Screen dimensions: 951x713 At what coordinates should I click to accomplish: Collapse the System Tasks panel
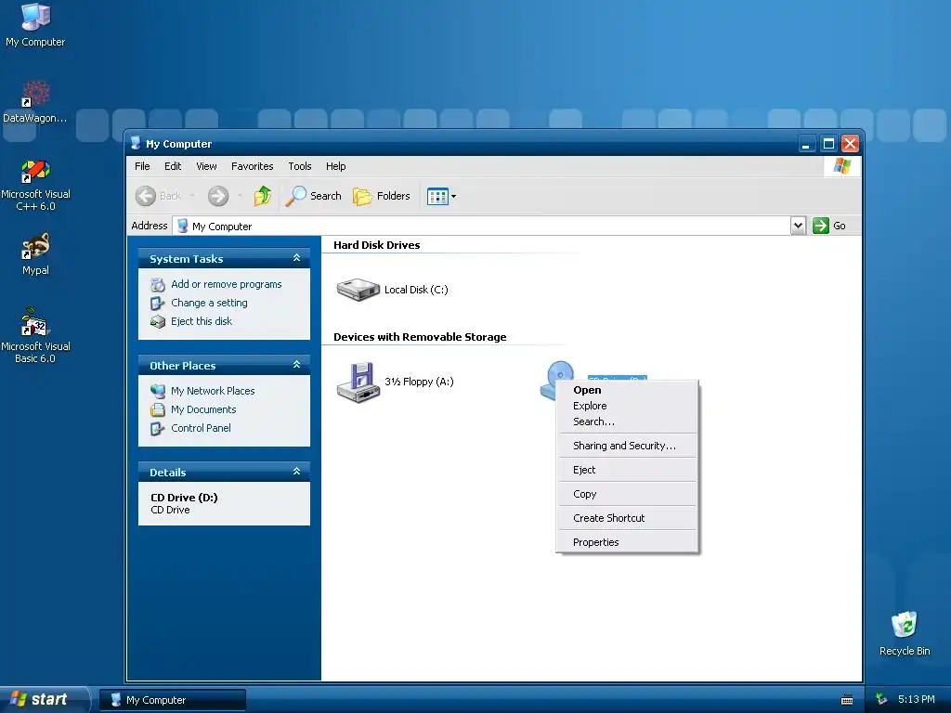click(x=296, y=258)
